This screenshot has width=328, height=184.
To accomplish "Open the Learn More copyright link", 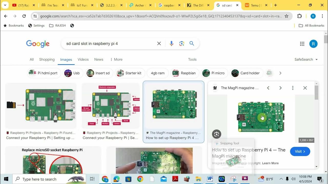I will (x=270, y=163).
